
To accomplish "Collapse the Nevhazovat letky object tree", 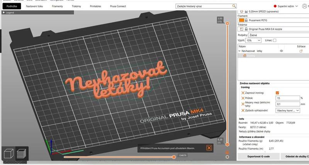I will point(239,51).
